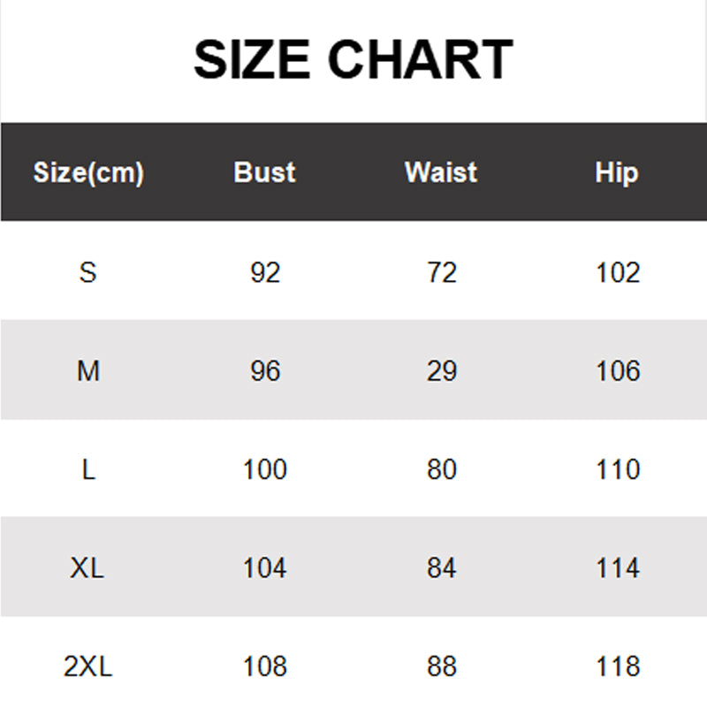Click the Hip column header
707x707 pixels.
coord(617,172)
